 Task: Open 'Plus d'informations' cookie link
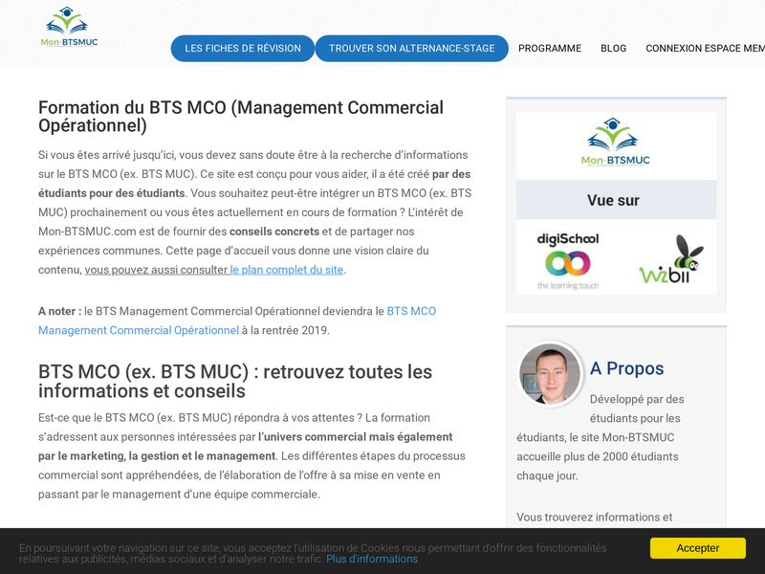point(372,560)
